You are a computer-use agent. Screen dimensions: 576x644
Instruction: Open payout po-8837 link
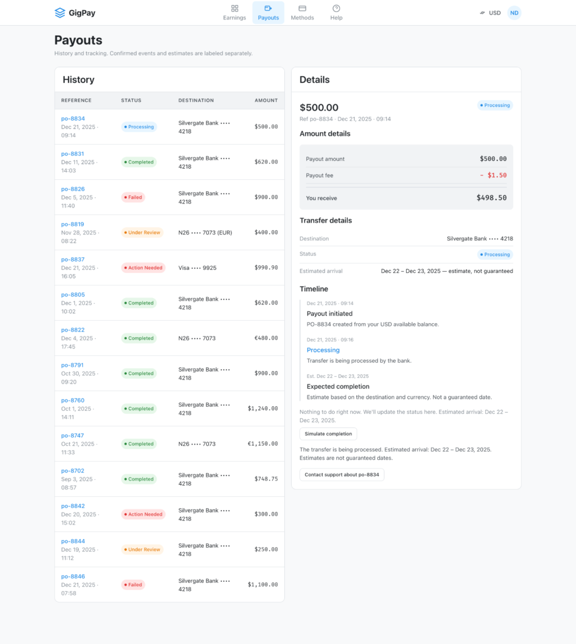[73, 260]
